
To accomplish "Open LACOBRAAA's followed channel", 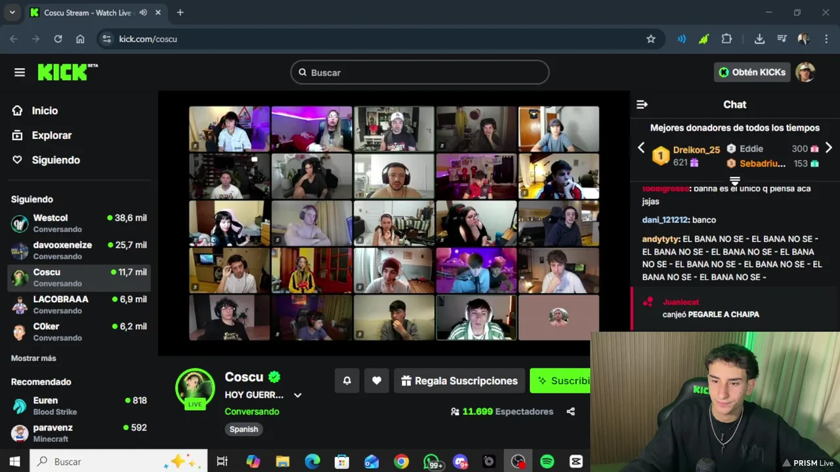I will pyautogui.click(x=79, y=304).
